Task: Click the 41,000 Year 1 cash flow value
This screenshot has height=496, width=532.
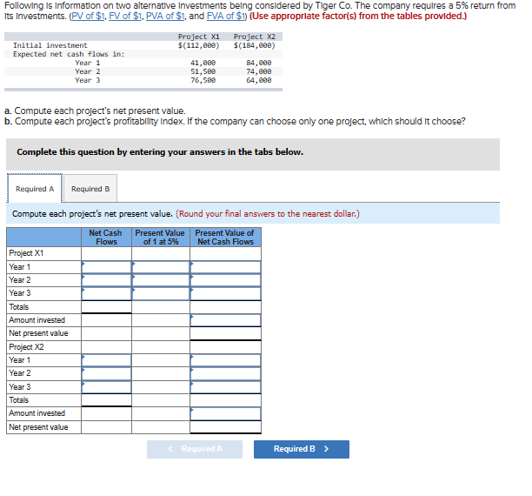Action: (x=203, y=63)
